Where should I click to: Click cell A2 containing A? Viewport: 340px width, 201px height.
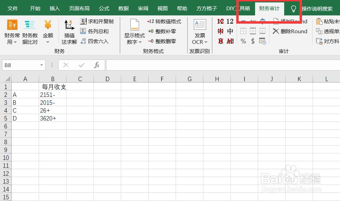(x=25, y=95)
